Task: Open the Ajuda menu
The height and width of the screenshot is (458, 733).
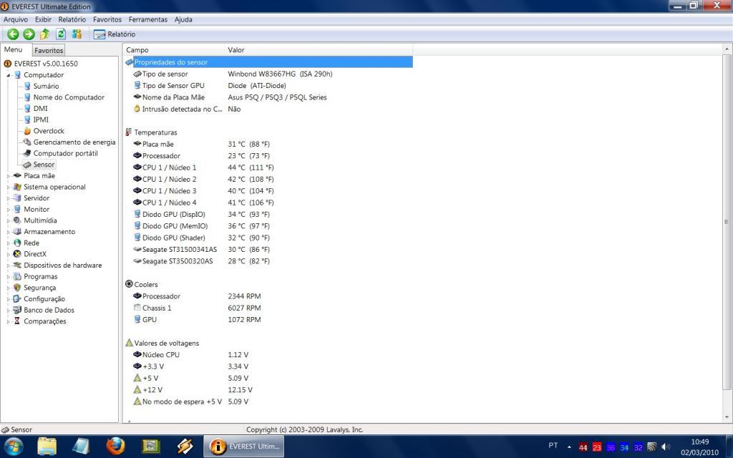Action: (183, 19)
